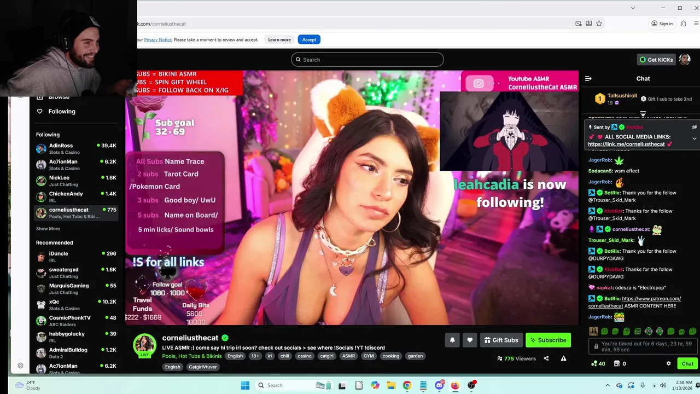Image resolution: width=700 pixels, height=394 pixels.
Task: Click the green Chat send button
Action: [x=687, y=363]
